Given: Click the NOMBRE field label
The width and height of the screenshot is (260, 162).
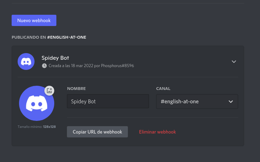Looking at the screenshot, I should click(76, 89).
